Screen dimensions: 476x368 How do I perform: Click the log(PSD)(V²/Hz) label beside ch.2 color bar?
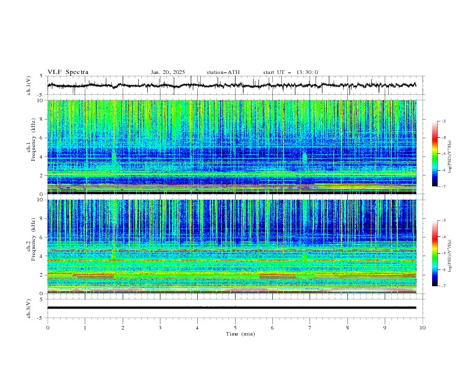[450, 256]
